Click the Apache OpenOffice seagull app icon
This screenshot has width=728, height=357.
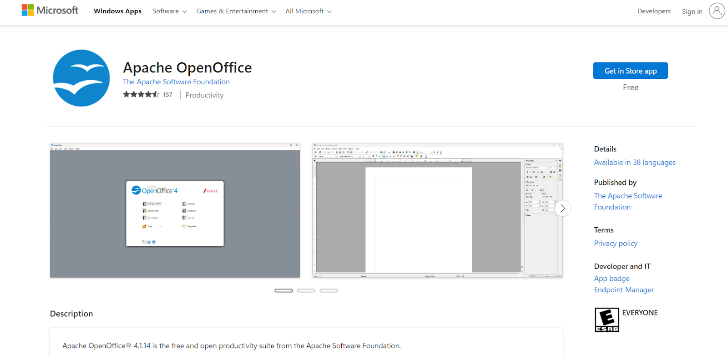click(81, 78)
